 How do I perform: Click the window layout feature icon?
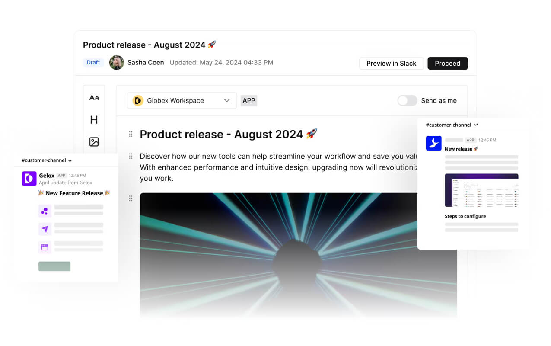click(45, 247)
